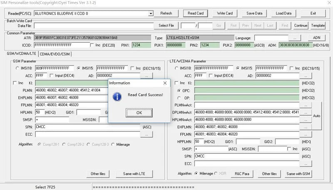
Task: Select the GSM IMSI15 radio button
Action: pos(79,68)
